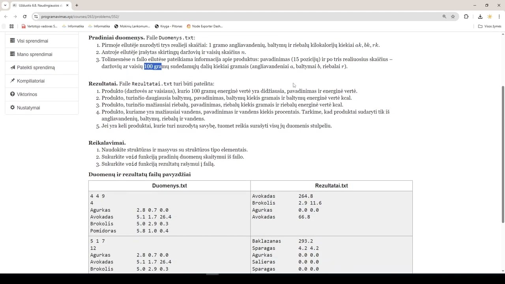Click the Pateikti sprendimą send icon
505x284 pixels.
[13, 67]
